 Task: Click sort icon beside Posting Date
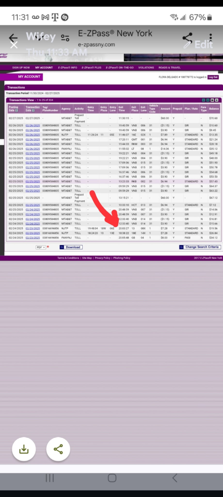(17, 110)
